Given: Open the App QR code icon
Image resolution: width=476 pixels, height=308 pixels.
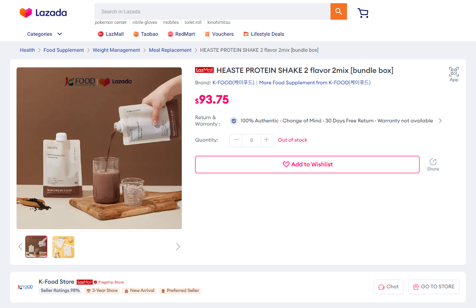Looking at the screenshot, I should click(454, 74).
